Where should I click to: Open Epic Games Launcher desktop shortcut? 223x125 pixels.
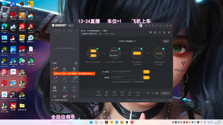tap(13, 96)
